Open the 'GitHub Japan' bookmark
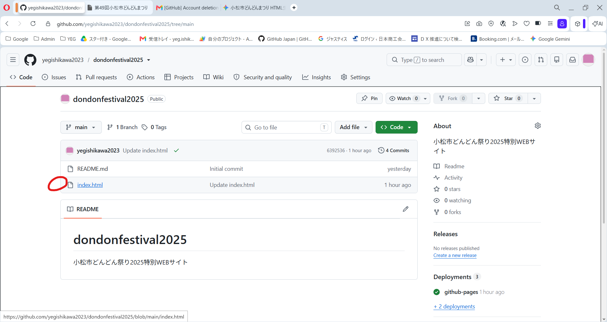The width and height of the screenshot is (607, 322). coord(285,39)
